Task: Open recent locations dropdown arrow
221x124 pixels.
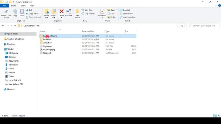Action: click(x=11, y=26)
